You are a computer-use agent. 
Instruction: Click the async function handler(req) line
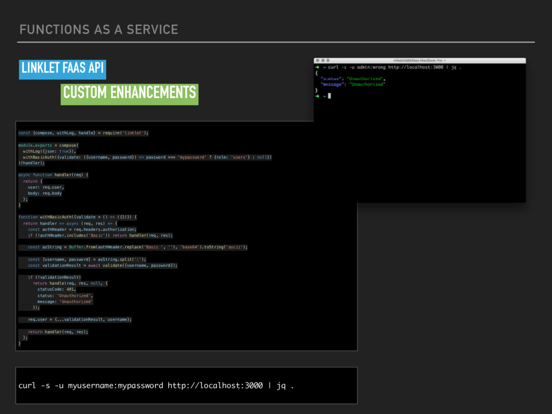pyautogui.click(x=53, y=175)
